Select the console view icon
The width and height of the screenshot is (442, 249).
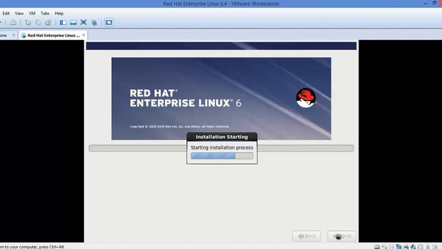(108, 22)
